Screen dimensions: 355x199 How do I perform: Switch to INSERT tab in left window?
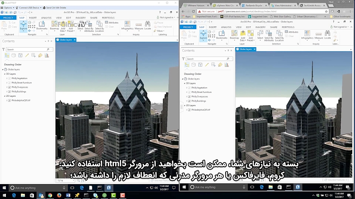33,18
